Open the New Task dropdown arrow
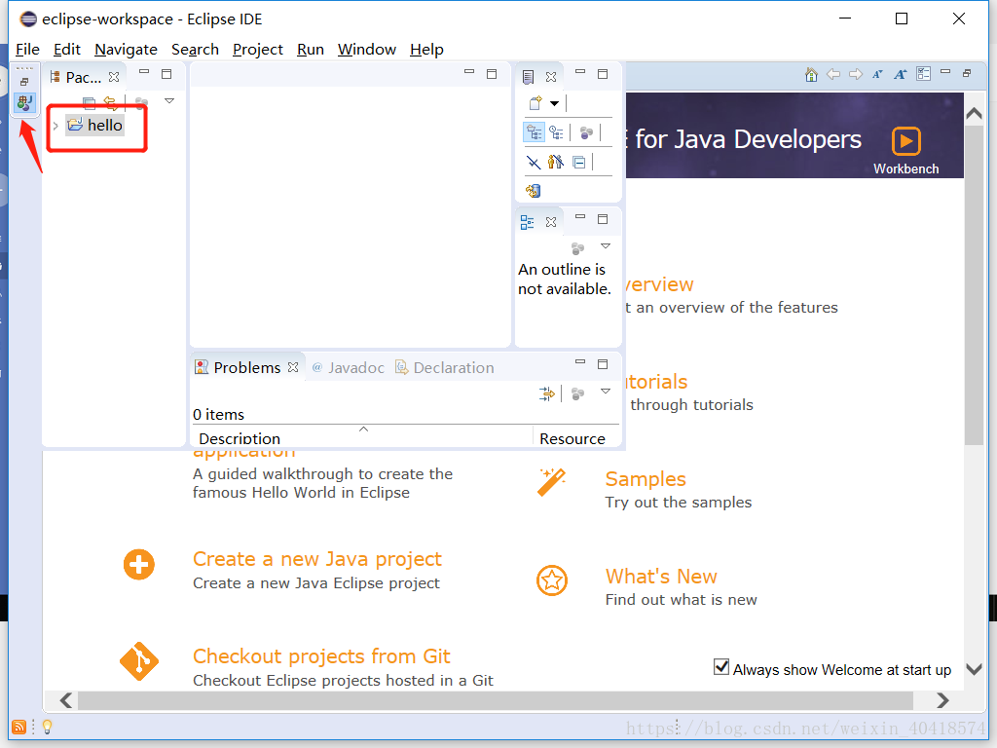The width and height of the screenshot is (997, 748). tap(554, 103)
